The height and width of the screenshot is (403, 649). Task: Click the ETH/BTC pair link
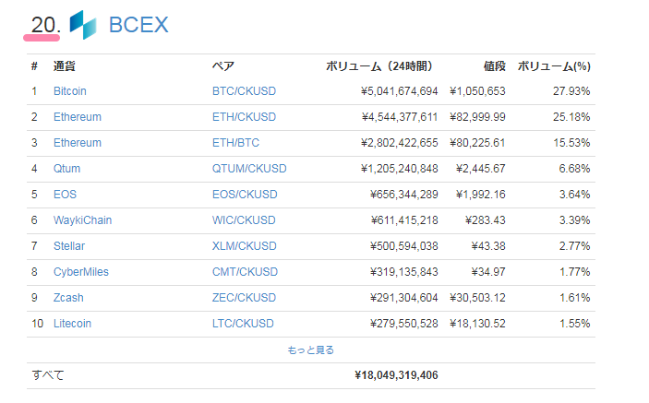coord(235,143)
